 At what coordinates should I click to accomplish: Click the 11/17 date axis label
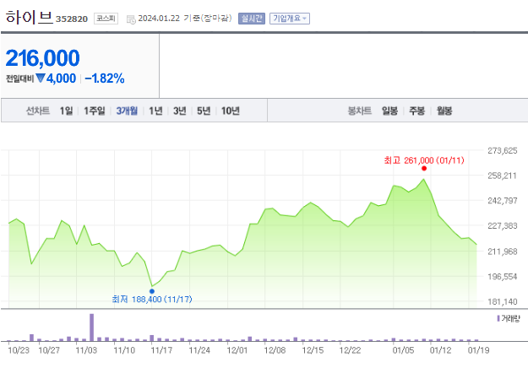pyautogui.click(x=161, y=350)
